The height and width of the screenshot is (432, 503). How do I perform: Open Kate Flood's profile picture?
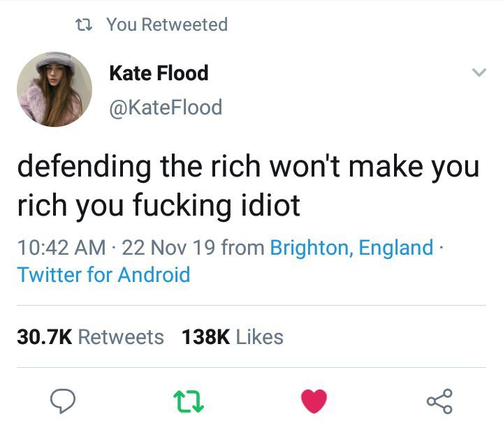[54, 89]
